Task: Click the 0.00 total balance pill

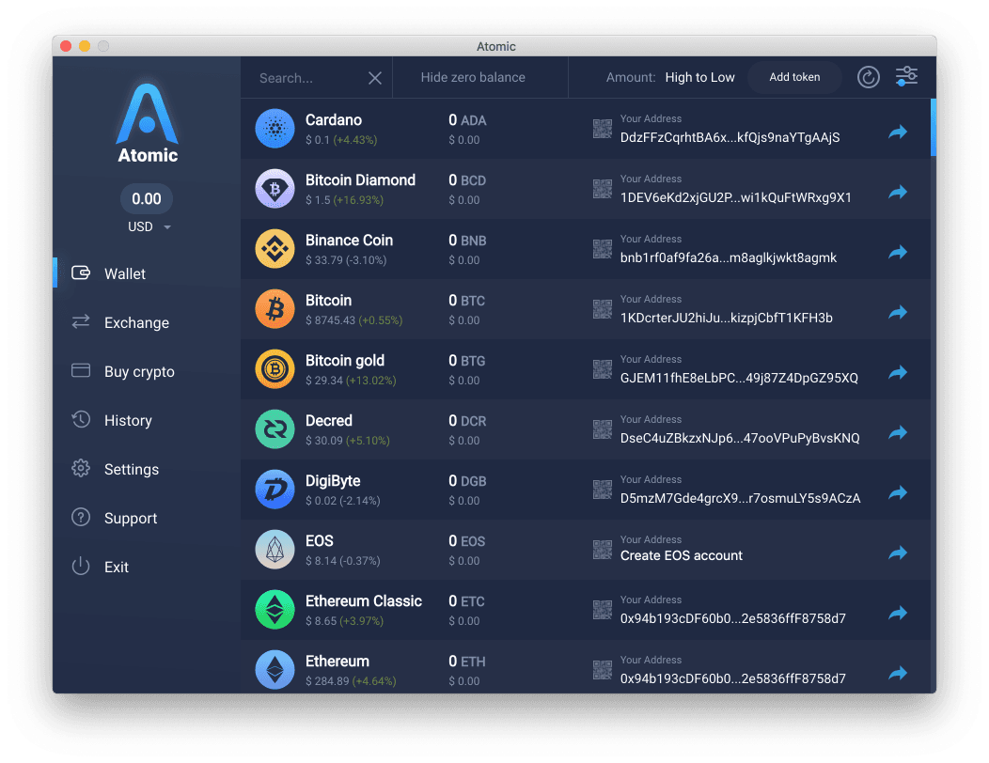Action: tap(147, 198)
